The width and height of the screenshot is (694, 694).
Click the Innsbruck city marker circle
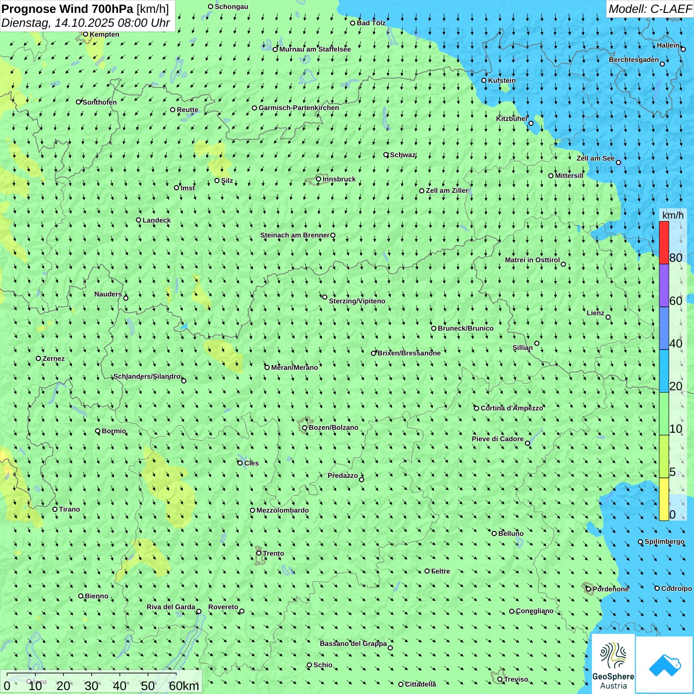[x=319, y=179]
